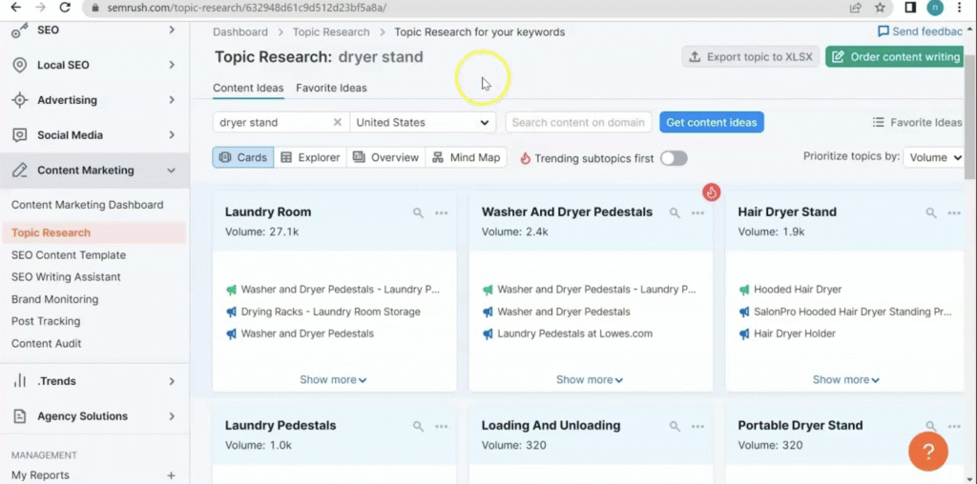Image resolution: width=977 pixels, height=484 pixels.
Task: Open more options on Hair Dryer Stand card
Action: click(954, 212)
